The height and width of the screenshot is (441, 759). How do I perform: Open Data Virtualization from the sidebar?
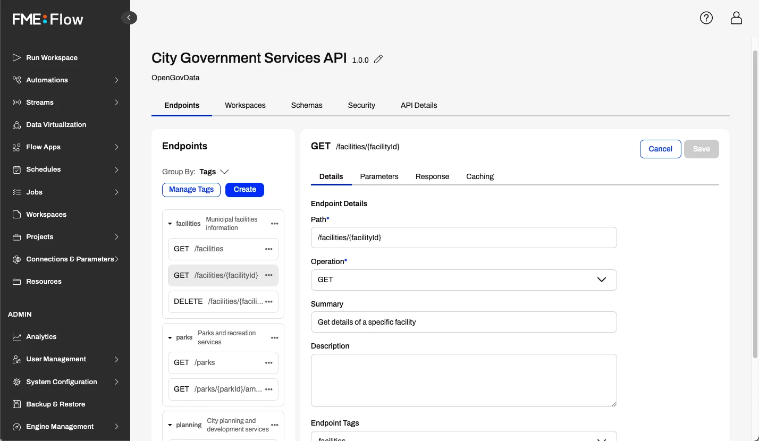[x=56, y=125]
